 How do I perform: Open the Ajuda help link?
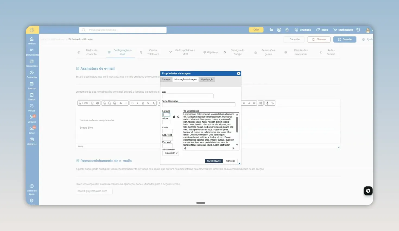368,39
